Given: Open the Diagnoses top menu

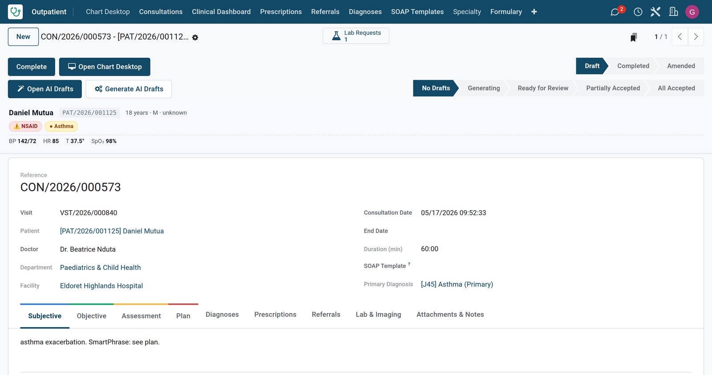Looking at the screenshot, I should click(365, 12).
